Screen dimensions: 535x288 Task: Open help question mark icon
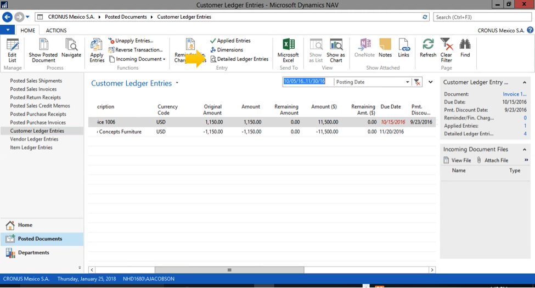tap(530, 30)
